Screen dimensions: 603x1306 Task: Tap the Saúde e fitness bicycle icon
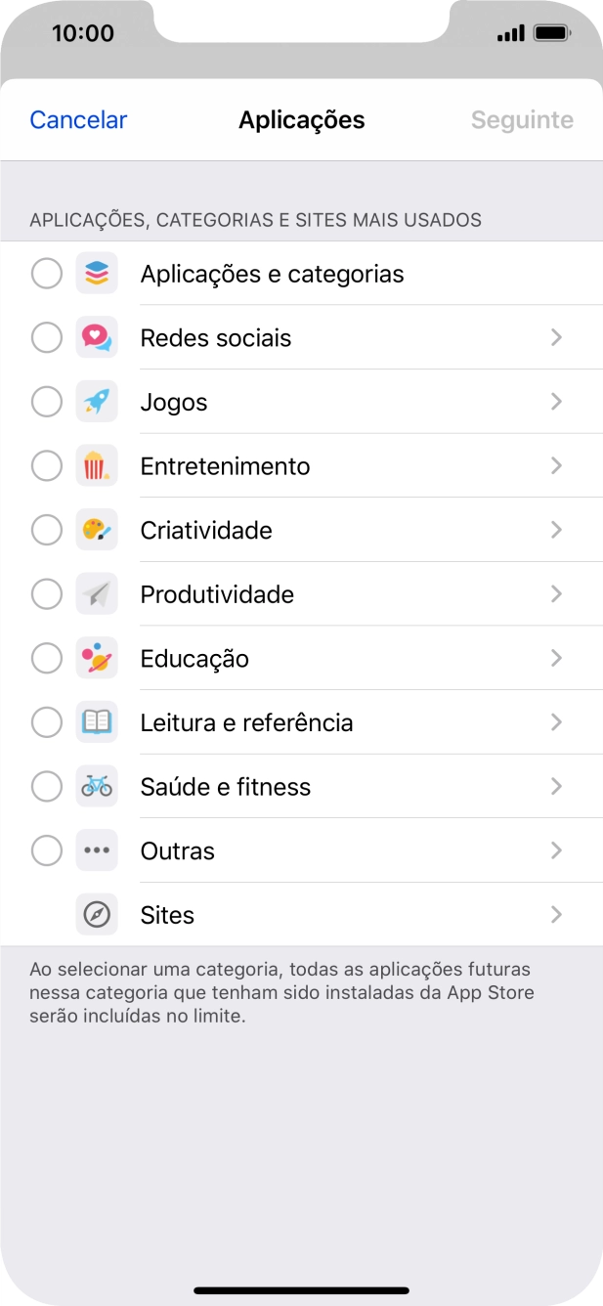tap(97, 786)
